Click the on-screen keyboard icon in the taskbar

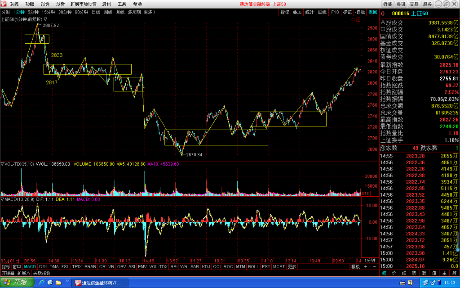(403, 283)
